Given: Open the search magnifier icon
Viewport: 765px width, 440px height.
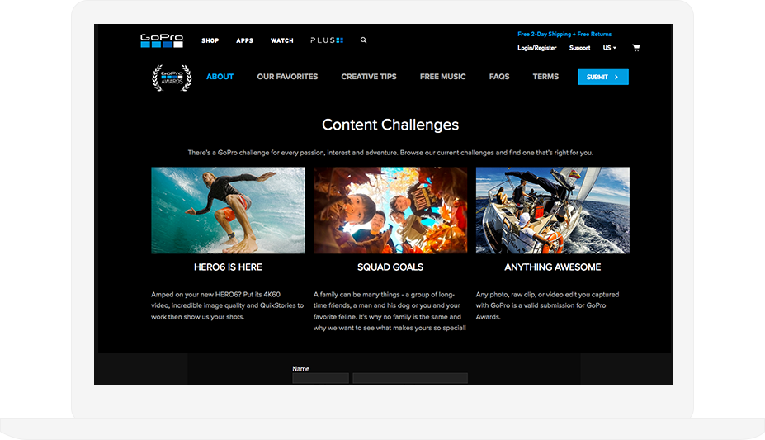Looking at the screenshot, I should coord(363,40).
